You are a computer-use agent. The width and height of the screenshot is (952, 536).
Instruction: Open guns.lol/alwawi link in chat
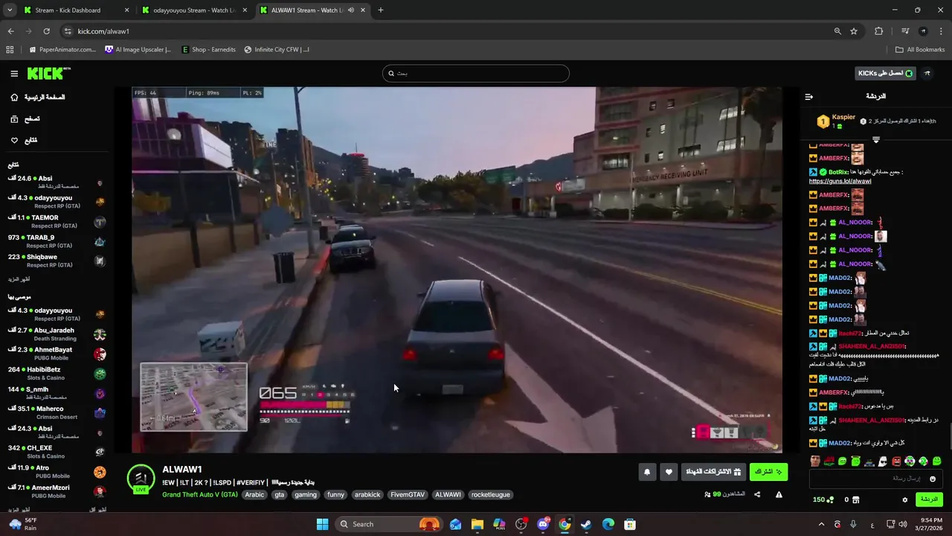tap(840, 181)
